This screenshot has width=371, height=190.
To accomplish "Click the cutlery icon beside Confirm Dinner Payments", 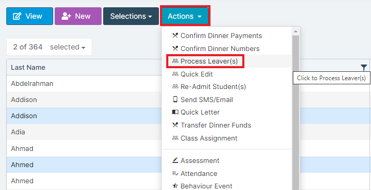I will coord(175,36).
